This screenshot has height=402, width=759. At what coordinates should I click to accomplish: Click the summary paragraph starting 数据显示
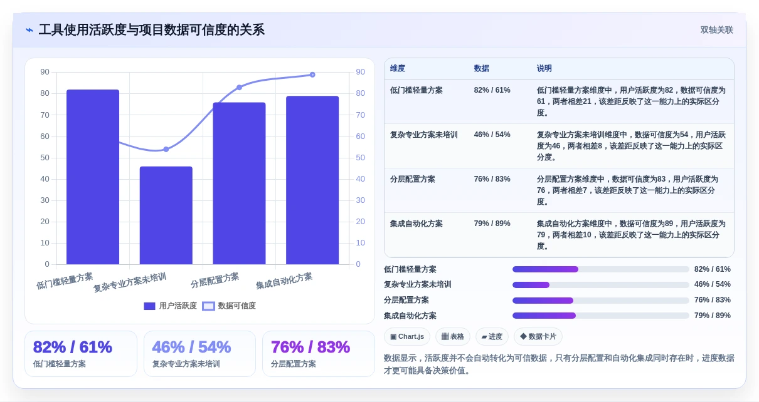point(559,364)
